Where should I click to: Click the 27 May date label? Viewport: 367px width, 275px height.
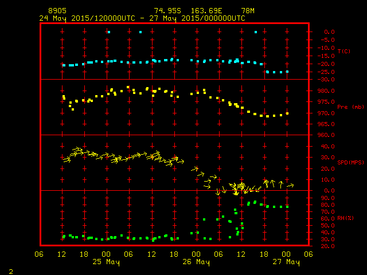tap(286, 262)
